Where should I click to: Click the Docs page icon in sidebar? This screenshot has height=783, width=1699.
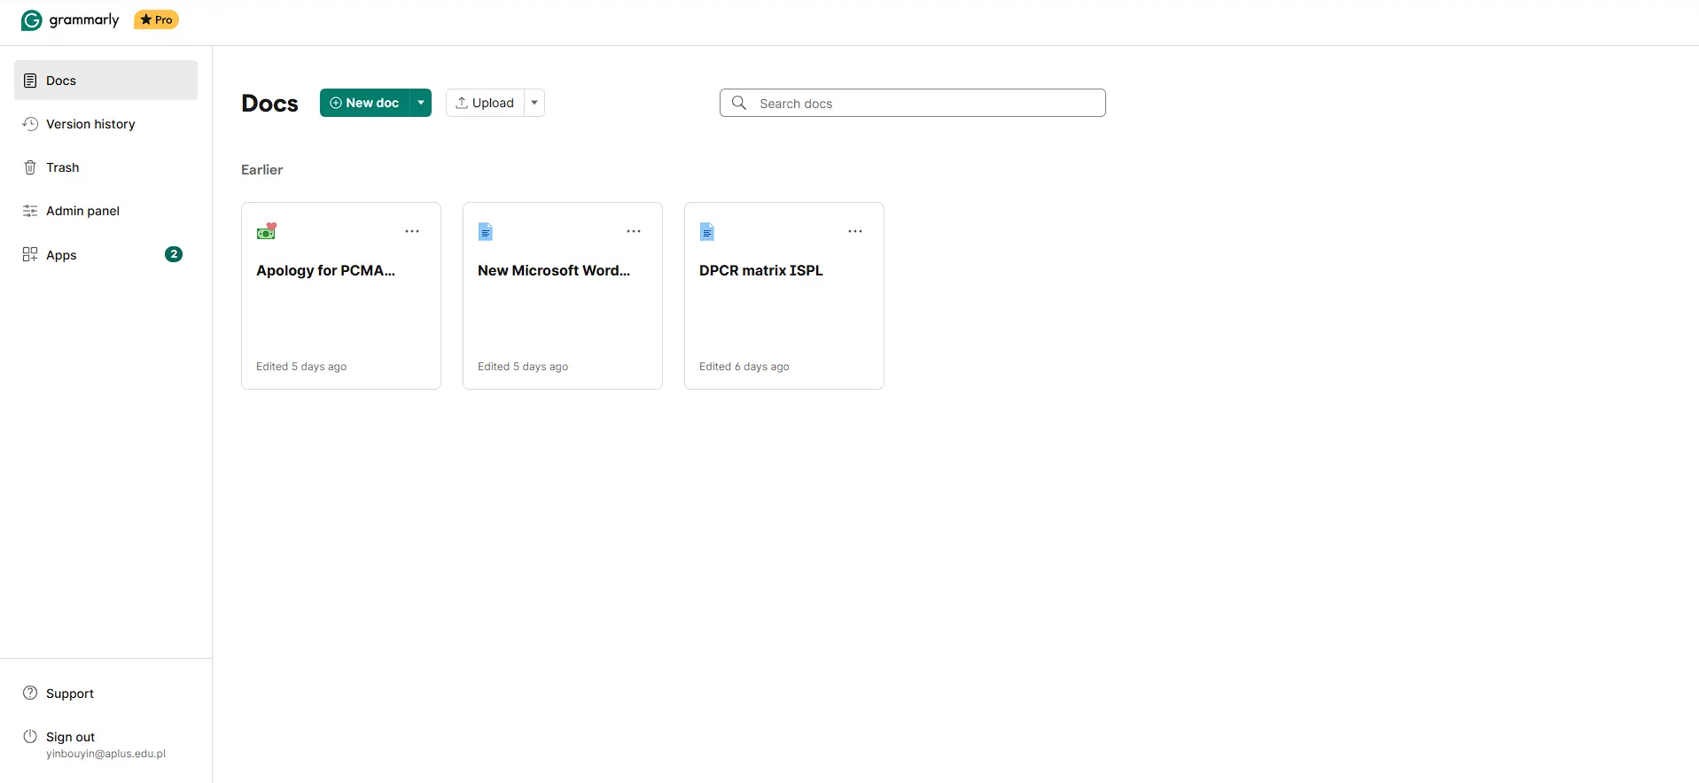(x=30, y=81)
